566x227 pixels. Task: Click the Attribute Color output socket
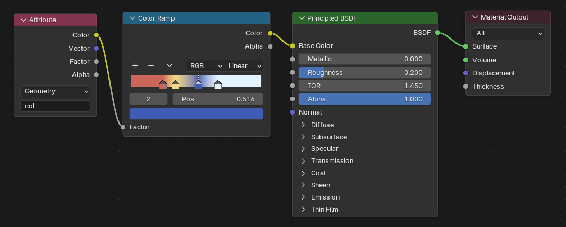point(96,35)
